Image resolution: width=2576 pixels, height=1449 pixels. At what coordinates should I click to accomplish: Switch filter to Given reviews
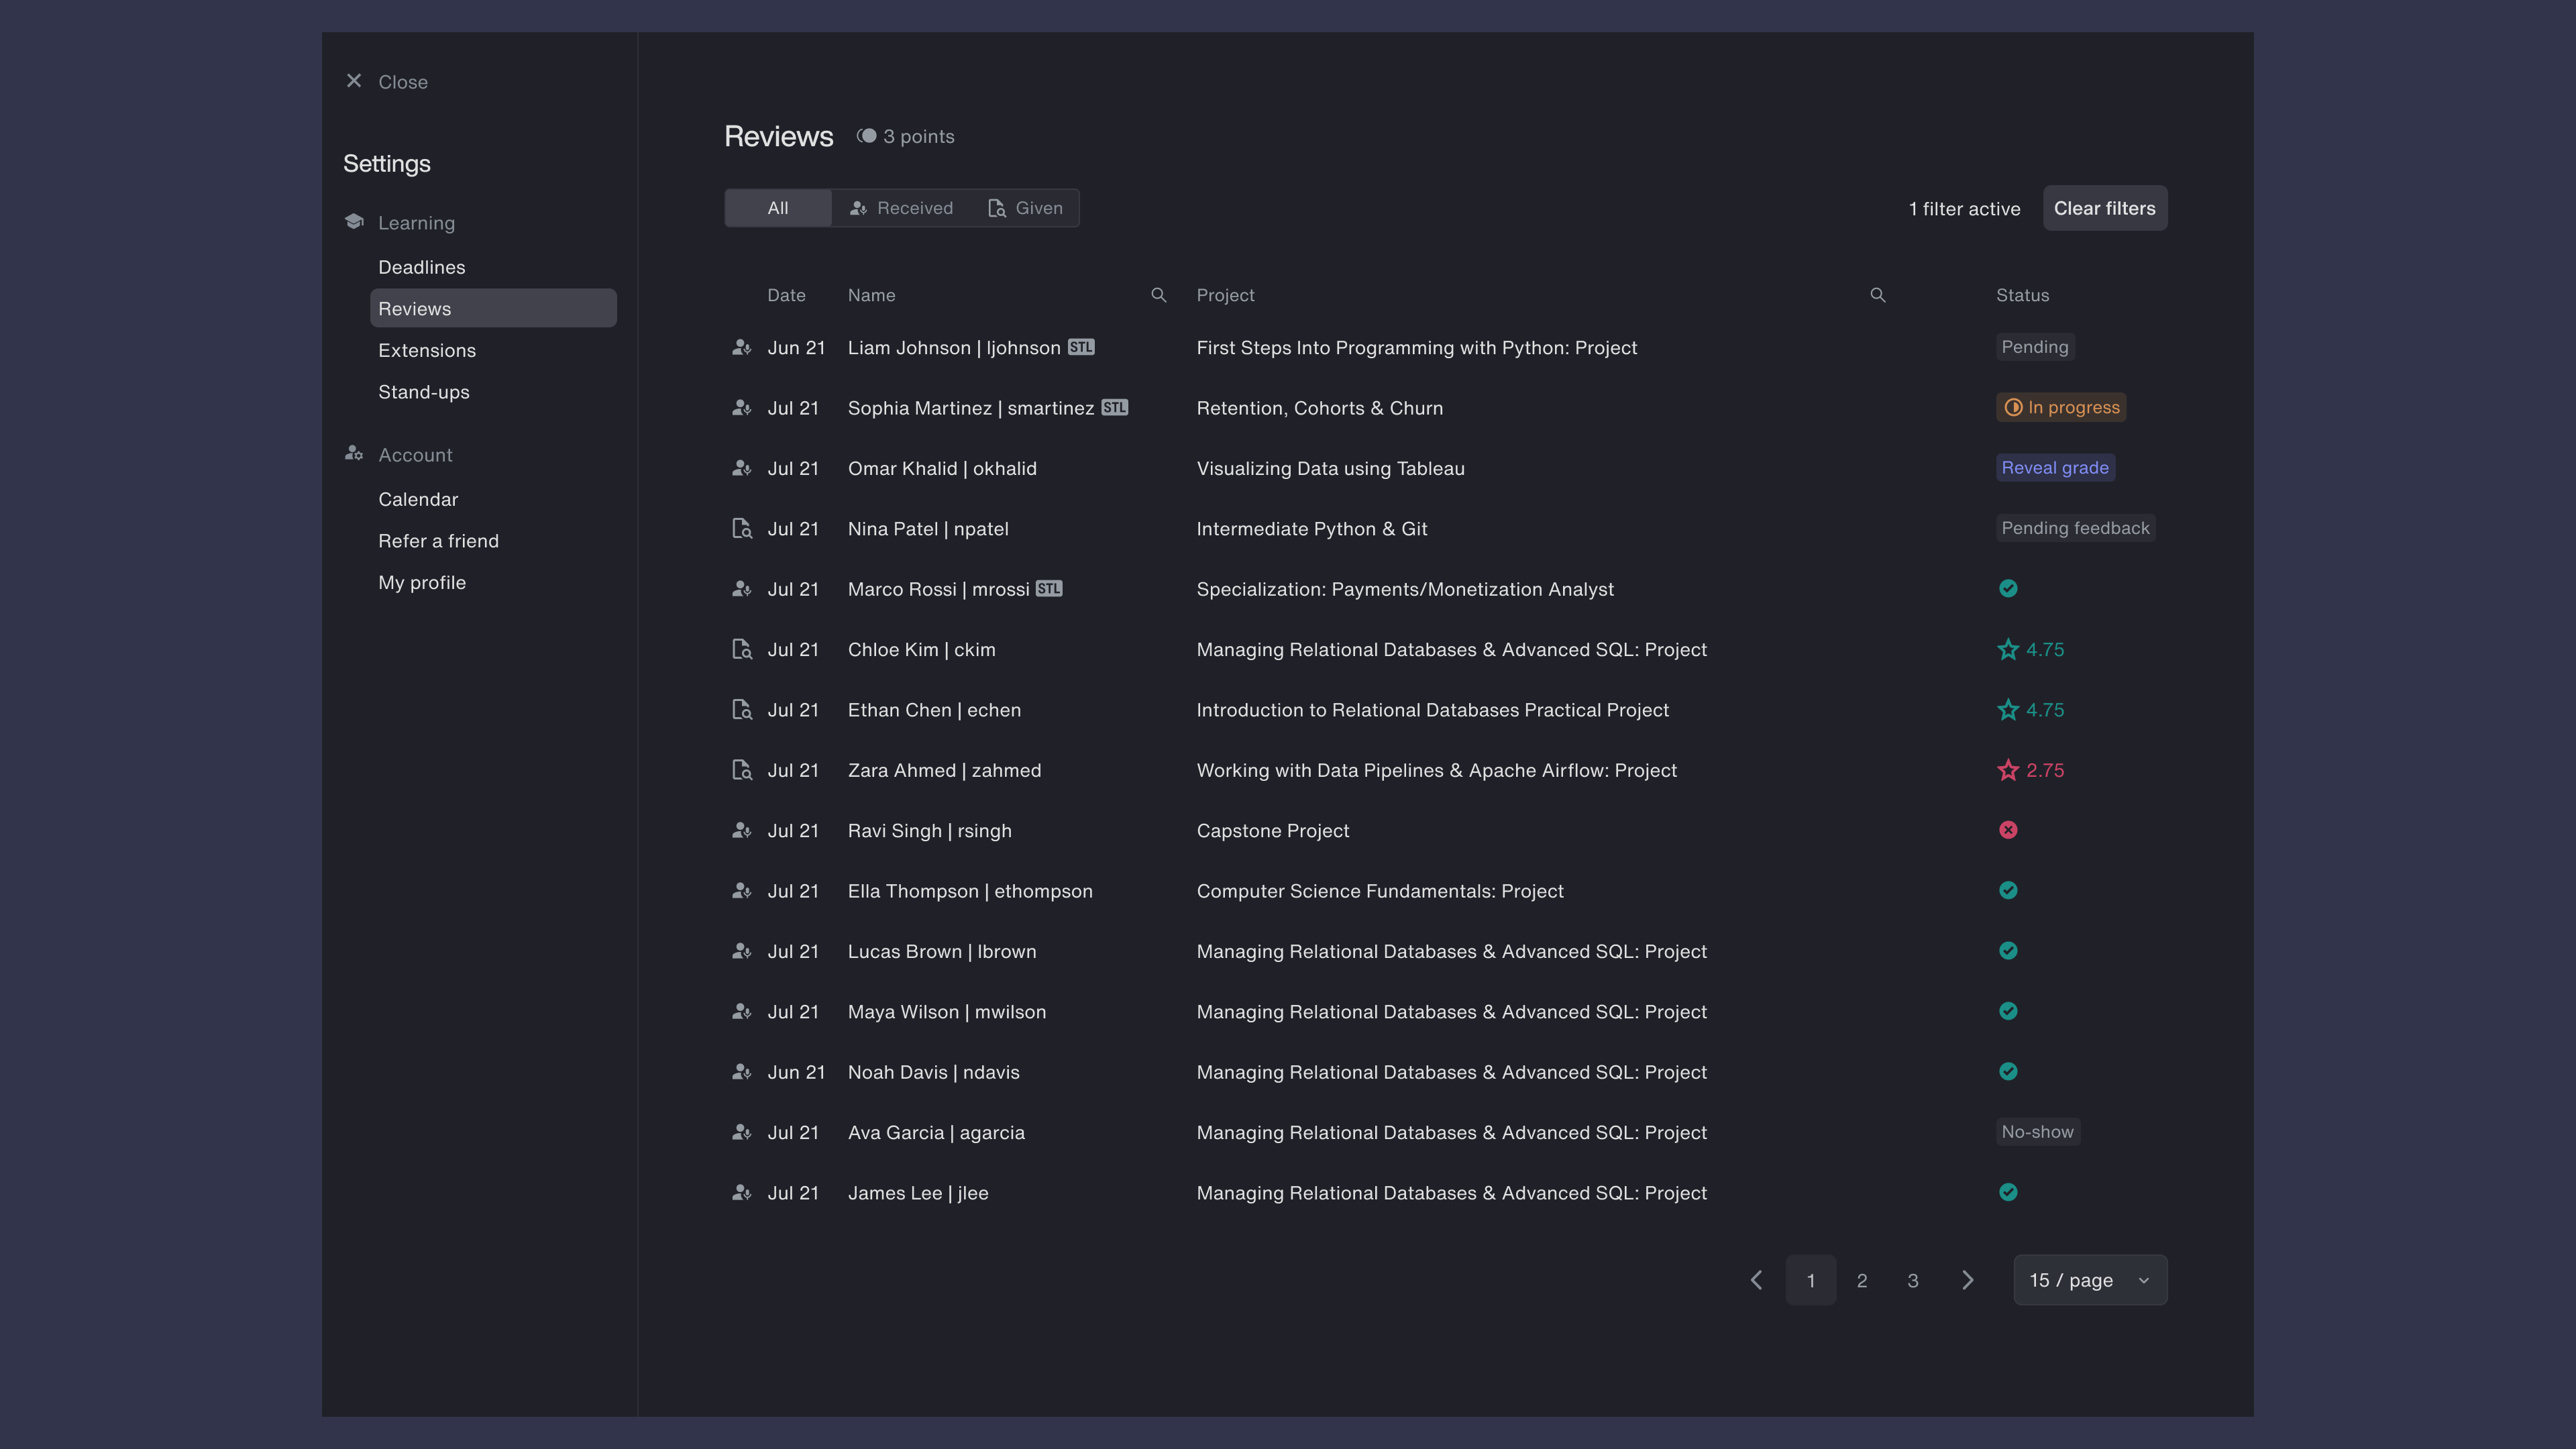tap(1025, 208)
